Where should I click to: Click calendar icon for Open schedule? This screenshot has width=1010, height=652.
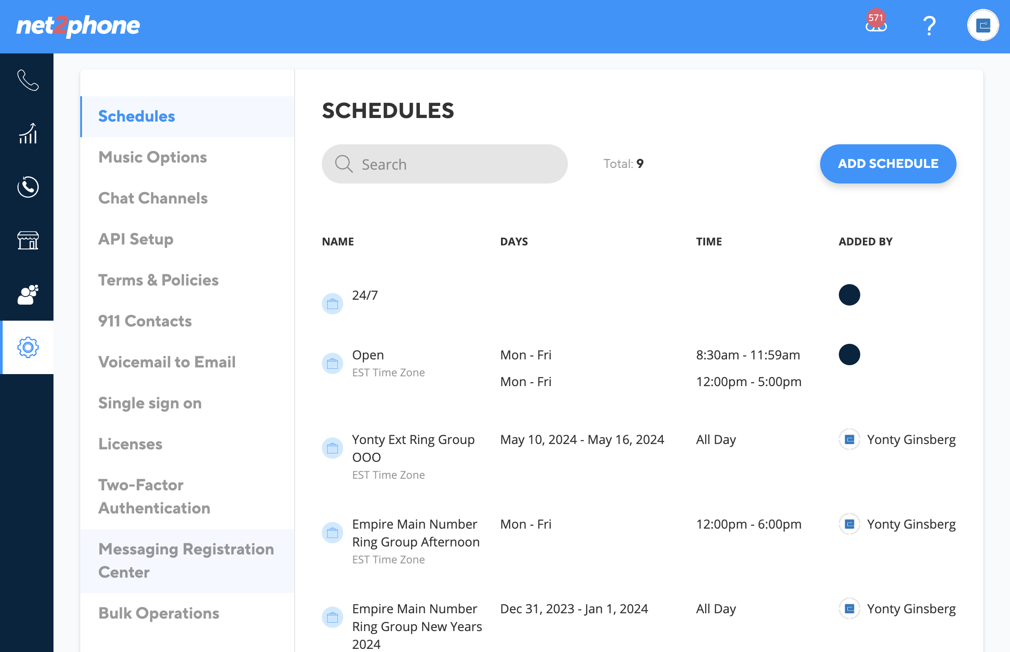[x=333, y=363]
